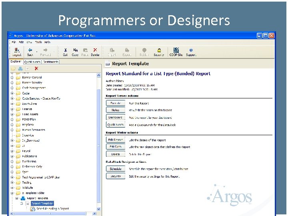Click the Wild Life folder icon
Screen dimensions: 288x216
click(18, 188)
